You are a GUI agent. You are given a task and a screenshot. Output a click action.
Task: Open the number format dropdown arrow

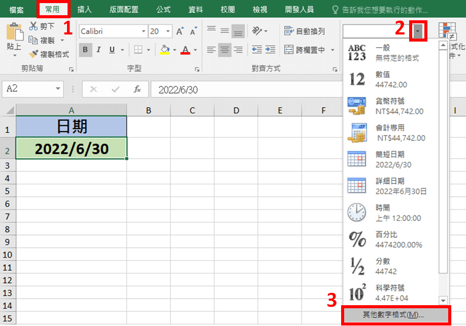417,31
